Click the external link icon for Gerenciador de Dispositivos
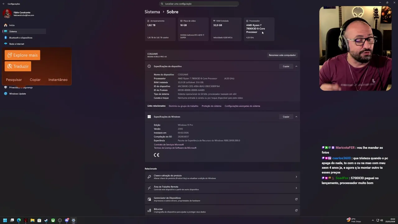This screenshot has height=224, width=398. pyautogui.click(x=296, y=199)
